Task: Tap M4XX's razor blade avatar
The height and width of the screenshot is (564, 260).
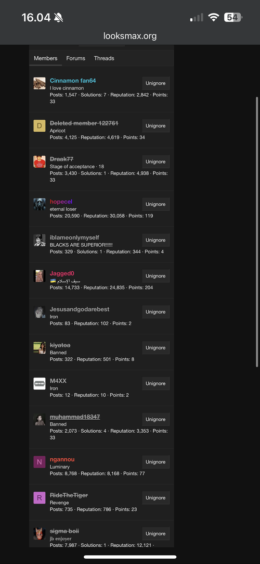Action: pyautogui.click(x=40, y=383)
